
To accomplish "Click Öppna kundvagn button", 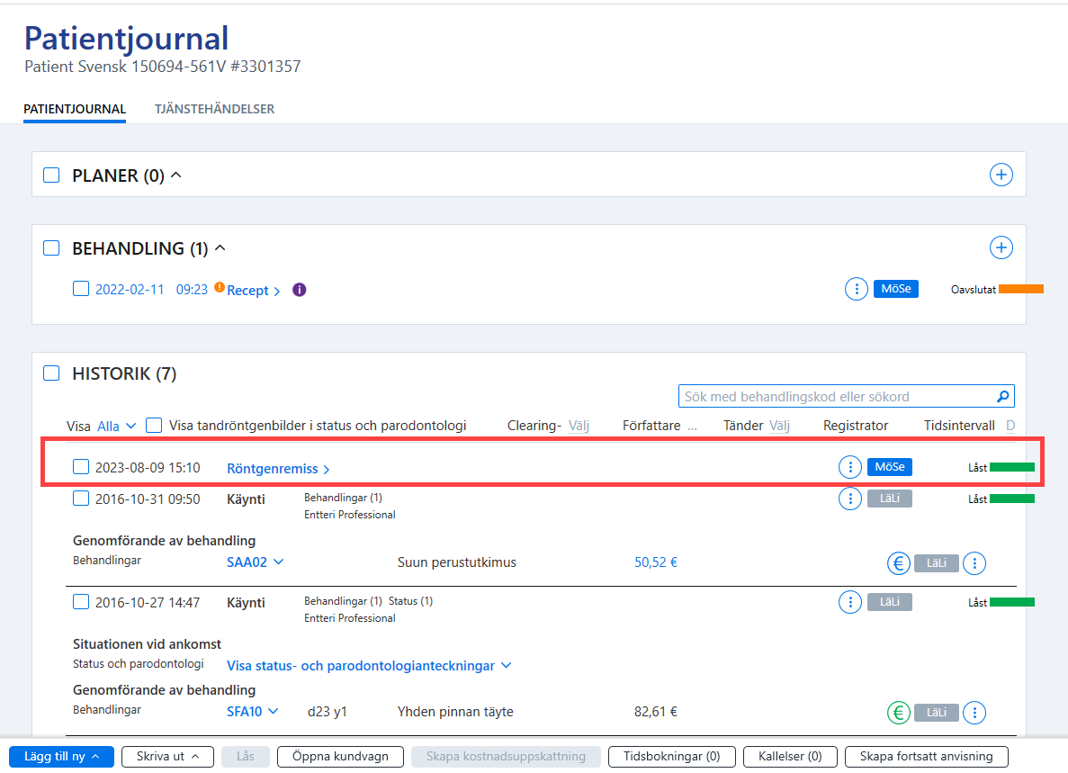I will 341,757.
